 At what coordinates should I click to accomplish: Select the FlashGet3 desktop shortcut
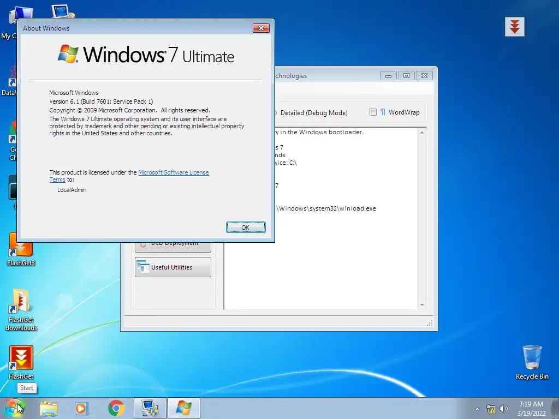point(21,249)
